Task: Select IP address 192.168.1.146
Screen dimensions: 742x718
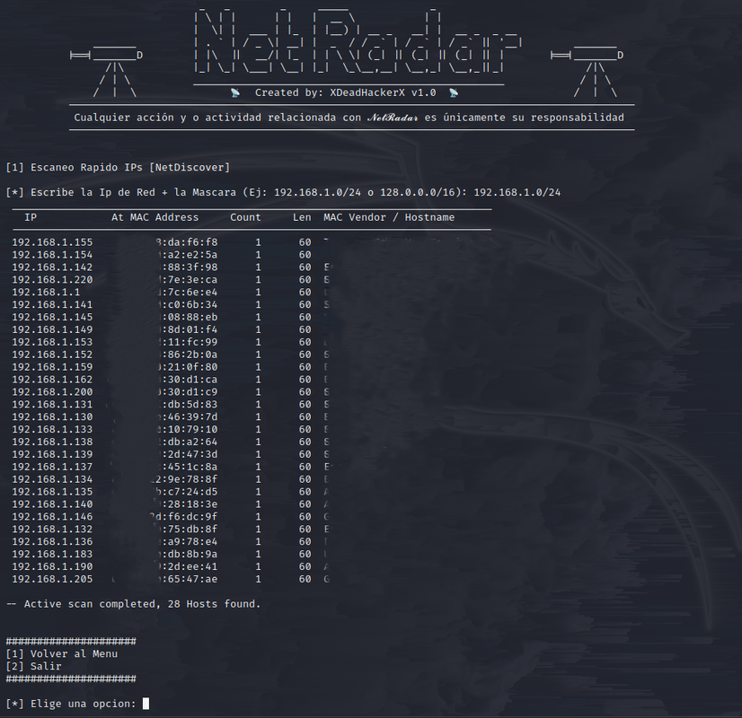Action: pyautogui.click(x=52, y=517)
